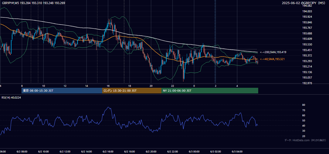The width and height of the screenshot is (329, 154).
Task: Click the 6/2 12:00 date label
Action: coord(65,152)
